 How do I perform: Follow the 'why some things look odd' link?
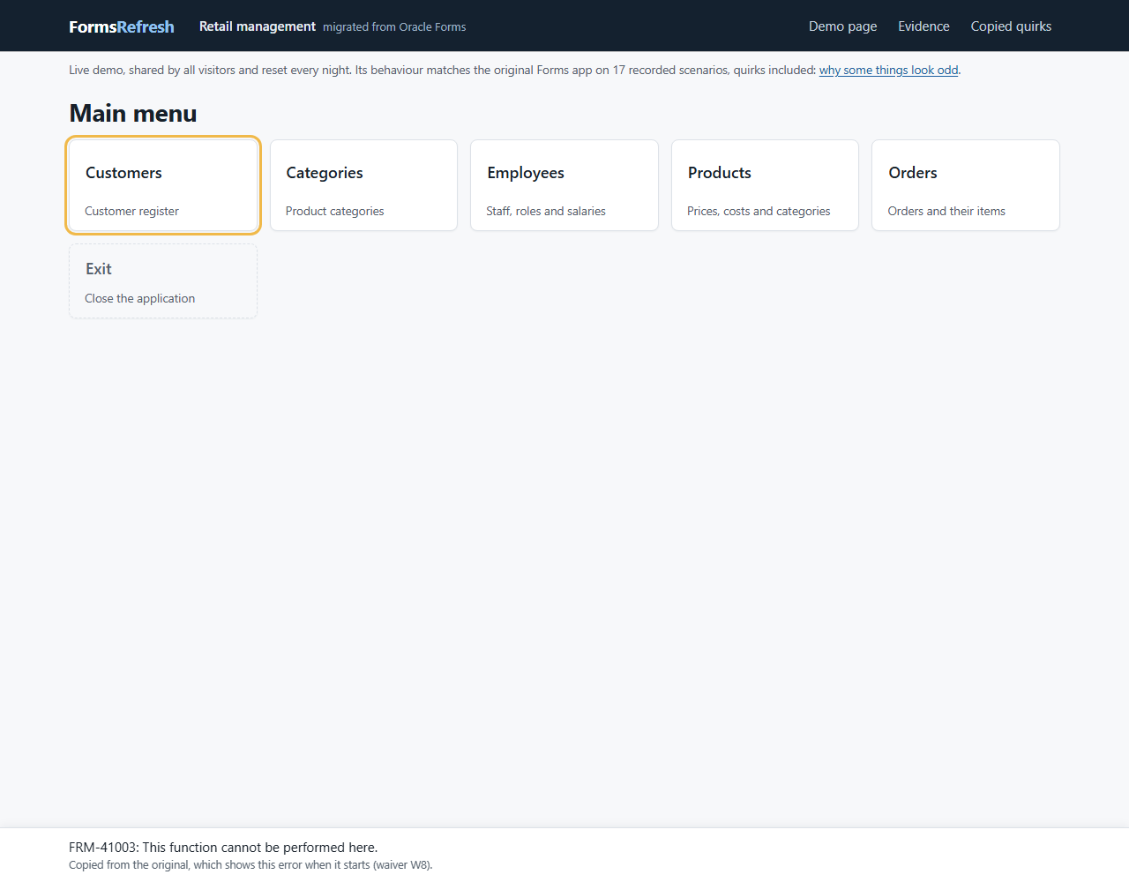(888, 70)
